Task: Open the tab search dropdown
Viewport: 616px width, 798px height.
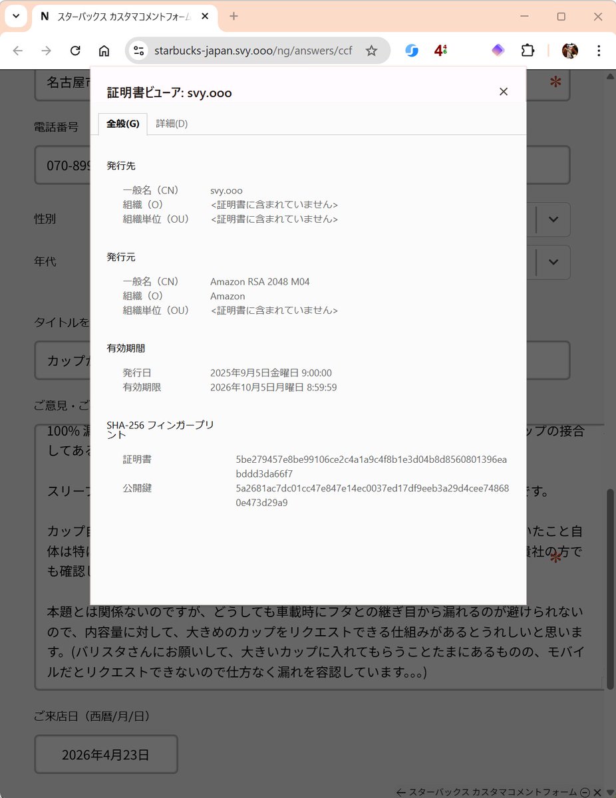Action: (x=16, y=16)
